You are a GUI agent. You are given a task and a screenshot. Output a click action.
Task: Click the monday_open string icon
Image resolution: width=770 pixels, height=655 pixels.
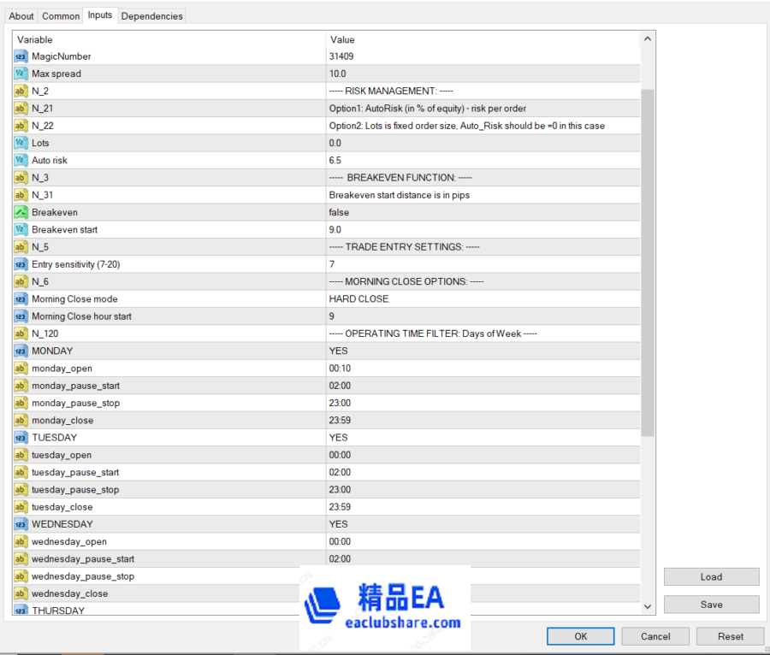pyautogui.click(x=21, y=369)
